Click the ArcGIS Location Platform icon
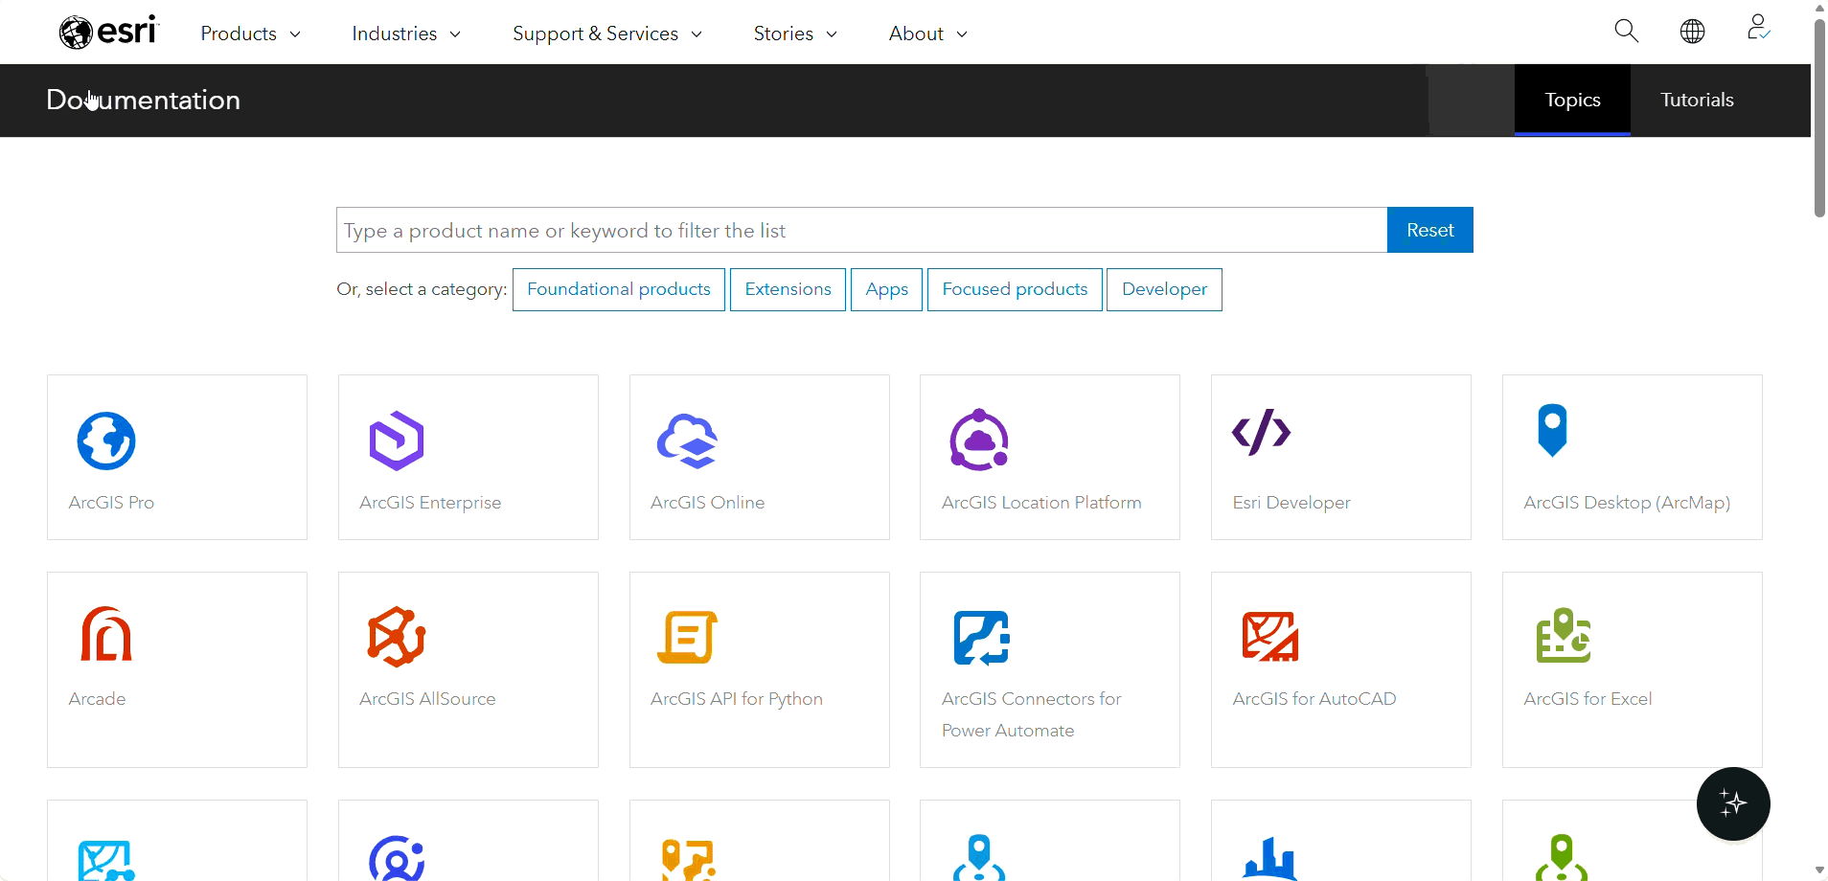Viewport: 1828px width, 881px height. 978,440
